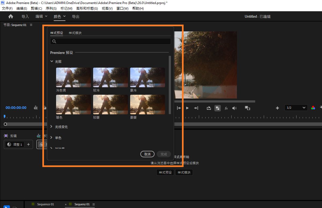Viewport: 322px width, 208px height.
Task: Click the preset search input field
Action: point(111,41)
